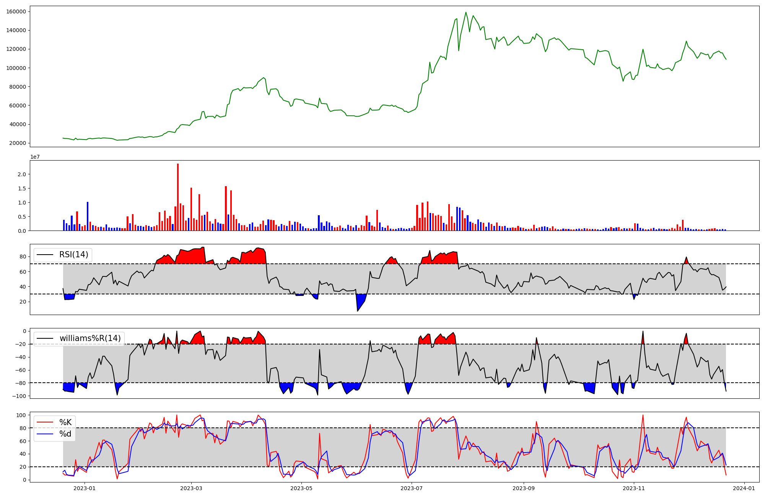Click the RSI(14) legend label
Viewport: 765px width, 497px height.
tap(73, 255)
